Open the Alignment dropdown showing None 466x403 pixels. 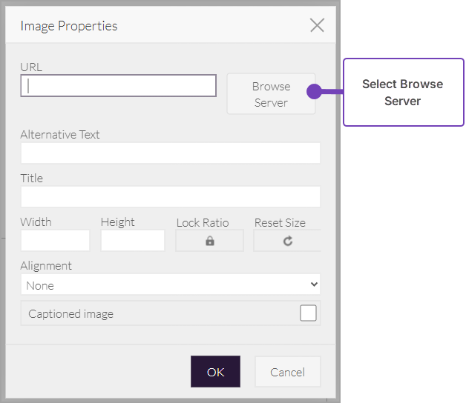point(170,285)
